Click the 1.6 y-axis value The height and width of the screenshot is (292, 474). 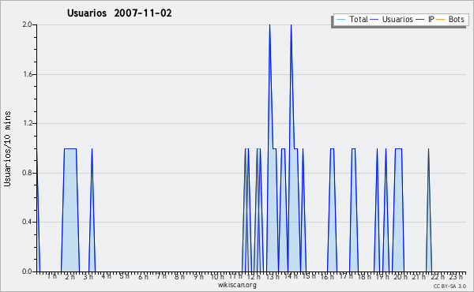pyautogui.click(x=27, y=74)
